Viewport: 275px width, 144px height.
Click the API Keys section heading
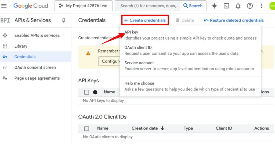[x=89, y=80]
